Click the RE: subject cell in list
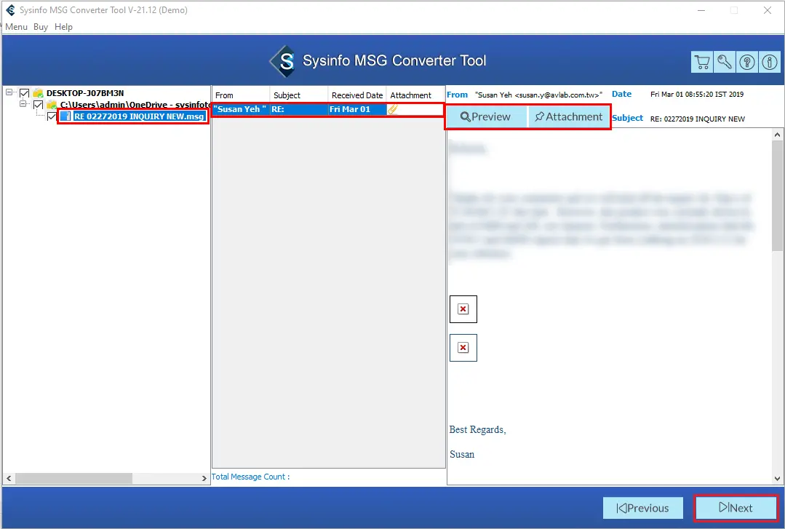Image resolution: width=785 pixels, height=529 pixels. pyautogui.click(x=299, y=108)
